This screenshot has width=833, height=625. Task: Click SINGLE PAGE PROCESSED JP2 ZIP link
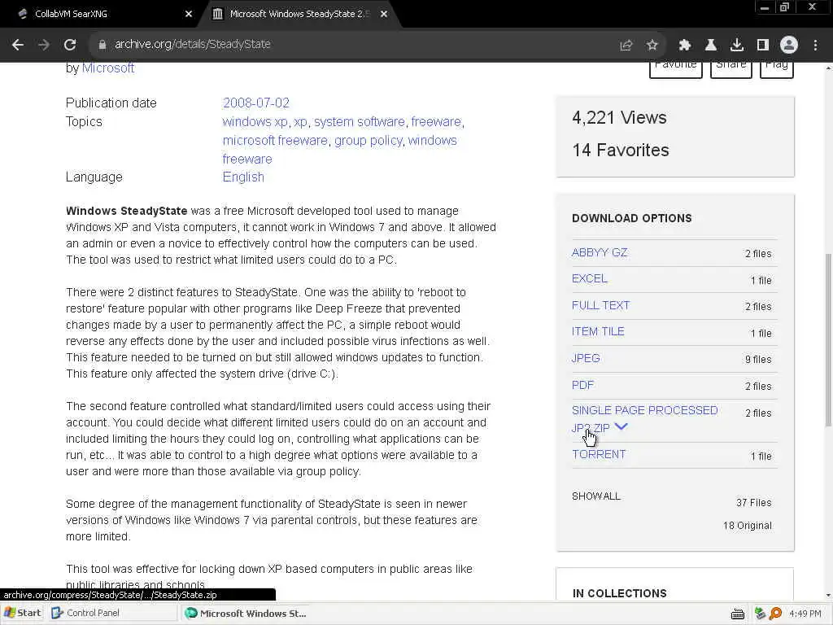pos(644,419)
